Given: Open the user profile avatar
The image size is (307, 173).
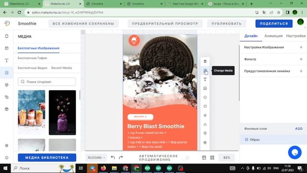Looking at the screenshot, I should [x=300, y=22].
